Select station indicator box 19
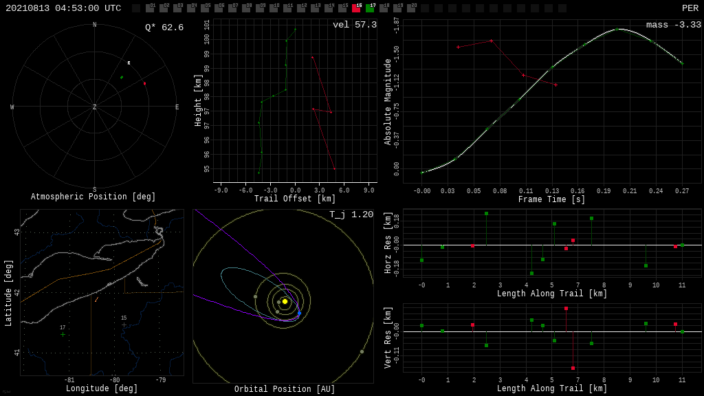The image size is (704, 396). (397, 8)
